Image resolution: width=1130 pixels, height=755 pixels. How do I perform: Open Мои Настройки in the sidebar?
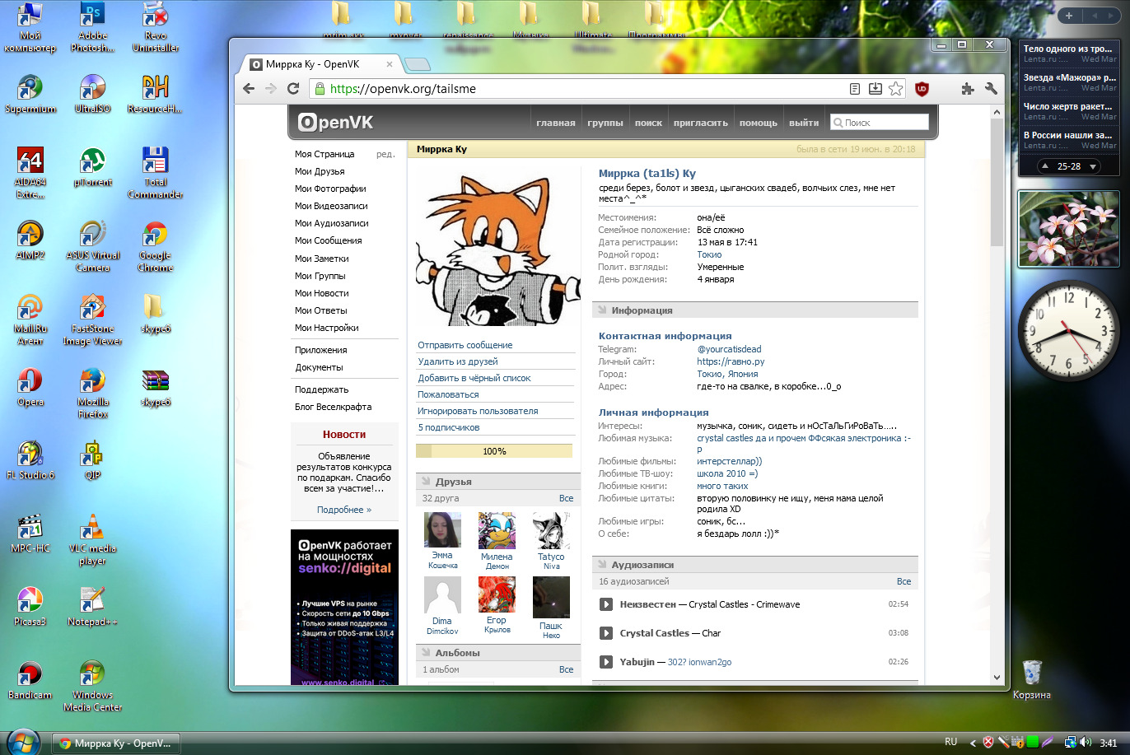pos(327,328)
